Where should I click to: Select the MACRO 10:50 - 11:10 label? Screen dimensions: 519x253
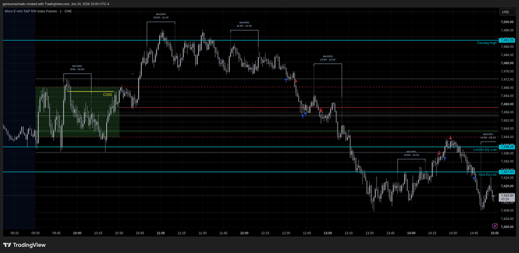[x=161, y=16]
